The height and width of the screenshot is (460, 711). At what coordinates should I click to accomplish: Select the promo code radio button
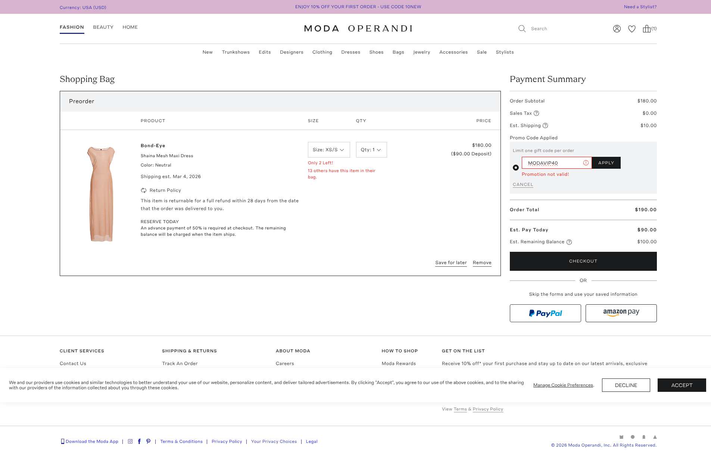tap(516, 168)
